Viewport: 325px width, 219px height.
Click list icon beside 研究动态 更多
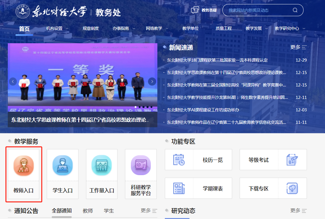tap(304, 211)
